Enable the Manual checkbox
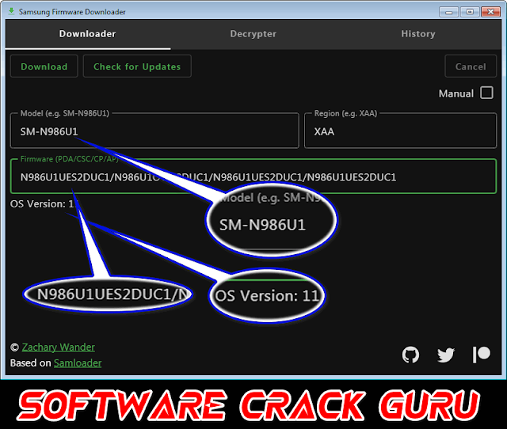This screenshot has width=507, height=429. [486, 93]
